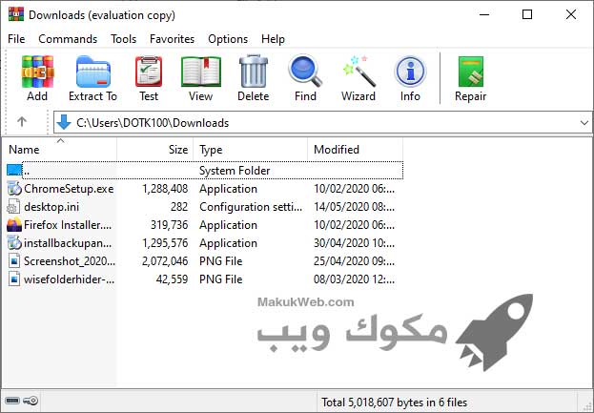Select the ChromeSetup.exe file name
The image size is (594, 413).
click(x=69, y=188)
